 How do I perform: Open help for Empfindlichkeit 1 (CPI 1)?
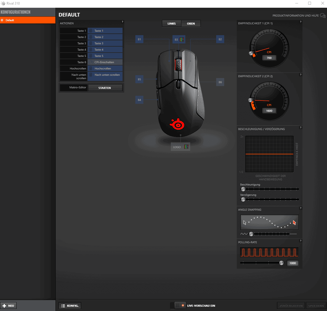[300, 22]
